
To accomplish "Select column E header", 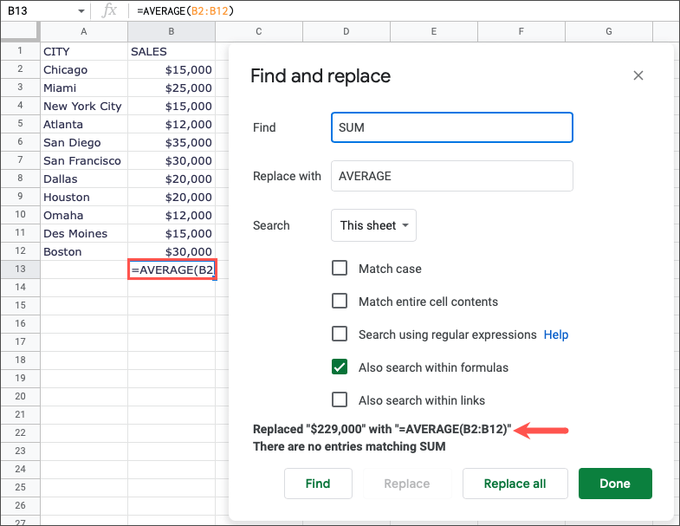I will coord(434,31).
